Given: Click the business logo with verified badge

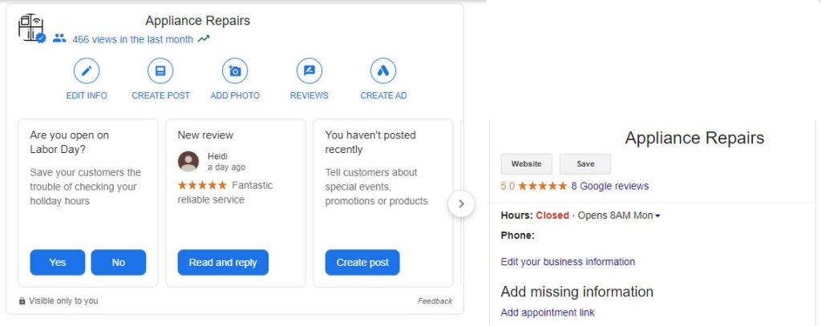Looking at the screenshot, I should (x=31, y=28).
